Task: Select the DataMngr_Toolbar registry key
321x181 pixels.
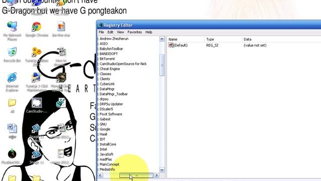Action: [113, 94]
